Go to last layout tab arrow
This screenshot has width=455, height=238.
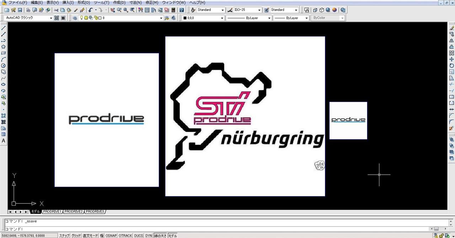point(26,212)
